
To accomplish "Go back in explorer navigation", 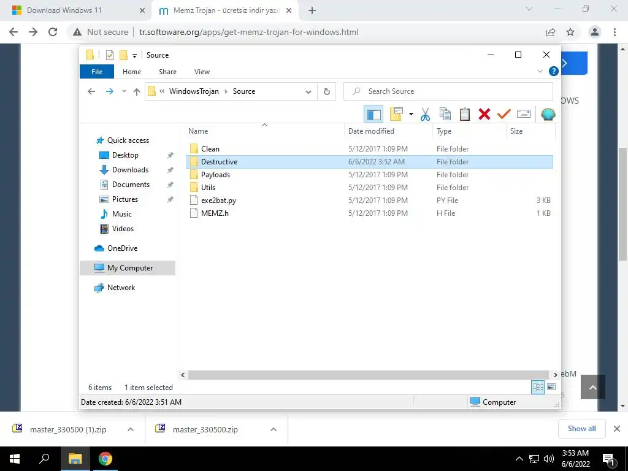I will [x=91, y=91].
